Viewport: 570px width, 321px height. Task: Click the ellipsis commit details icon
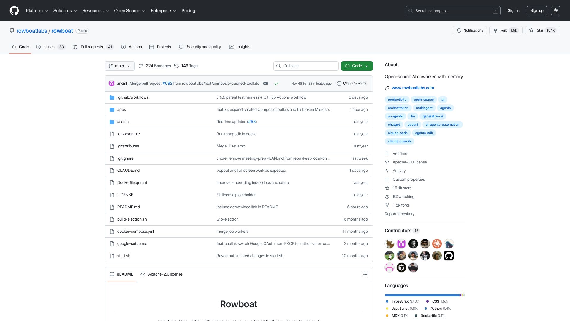pos(266,84)
